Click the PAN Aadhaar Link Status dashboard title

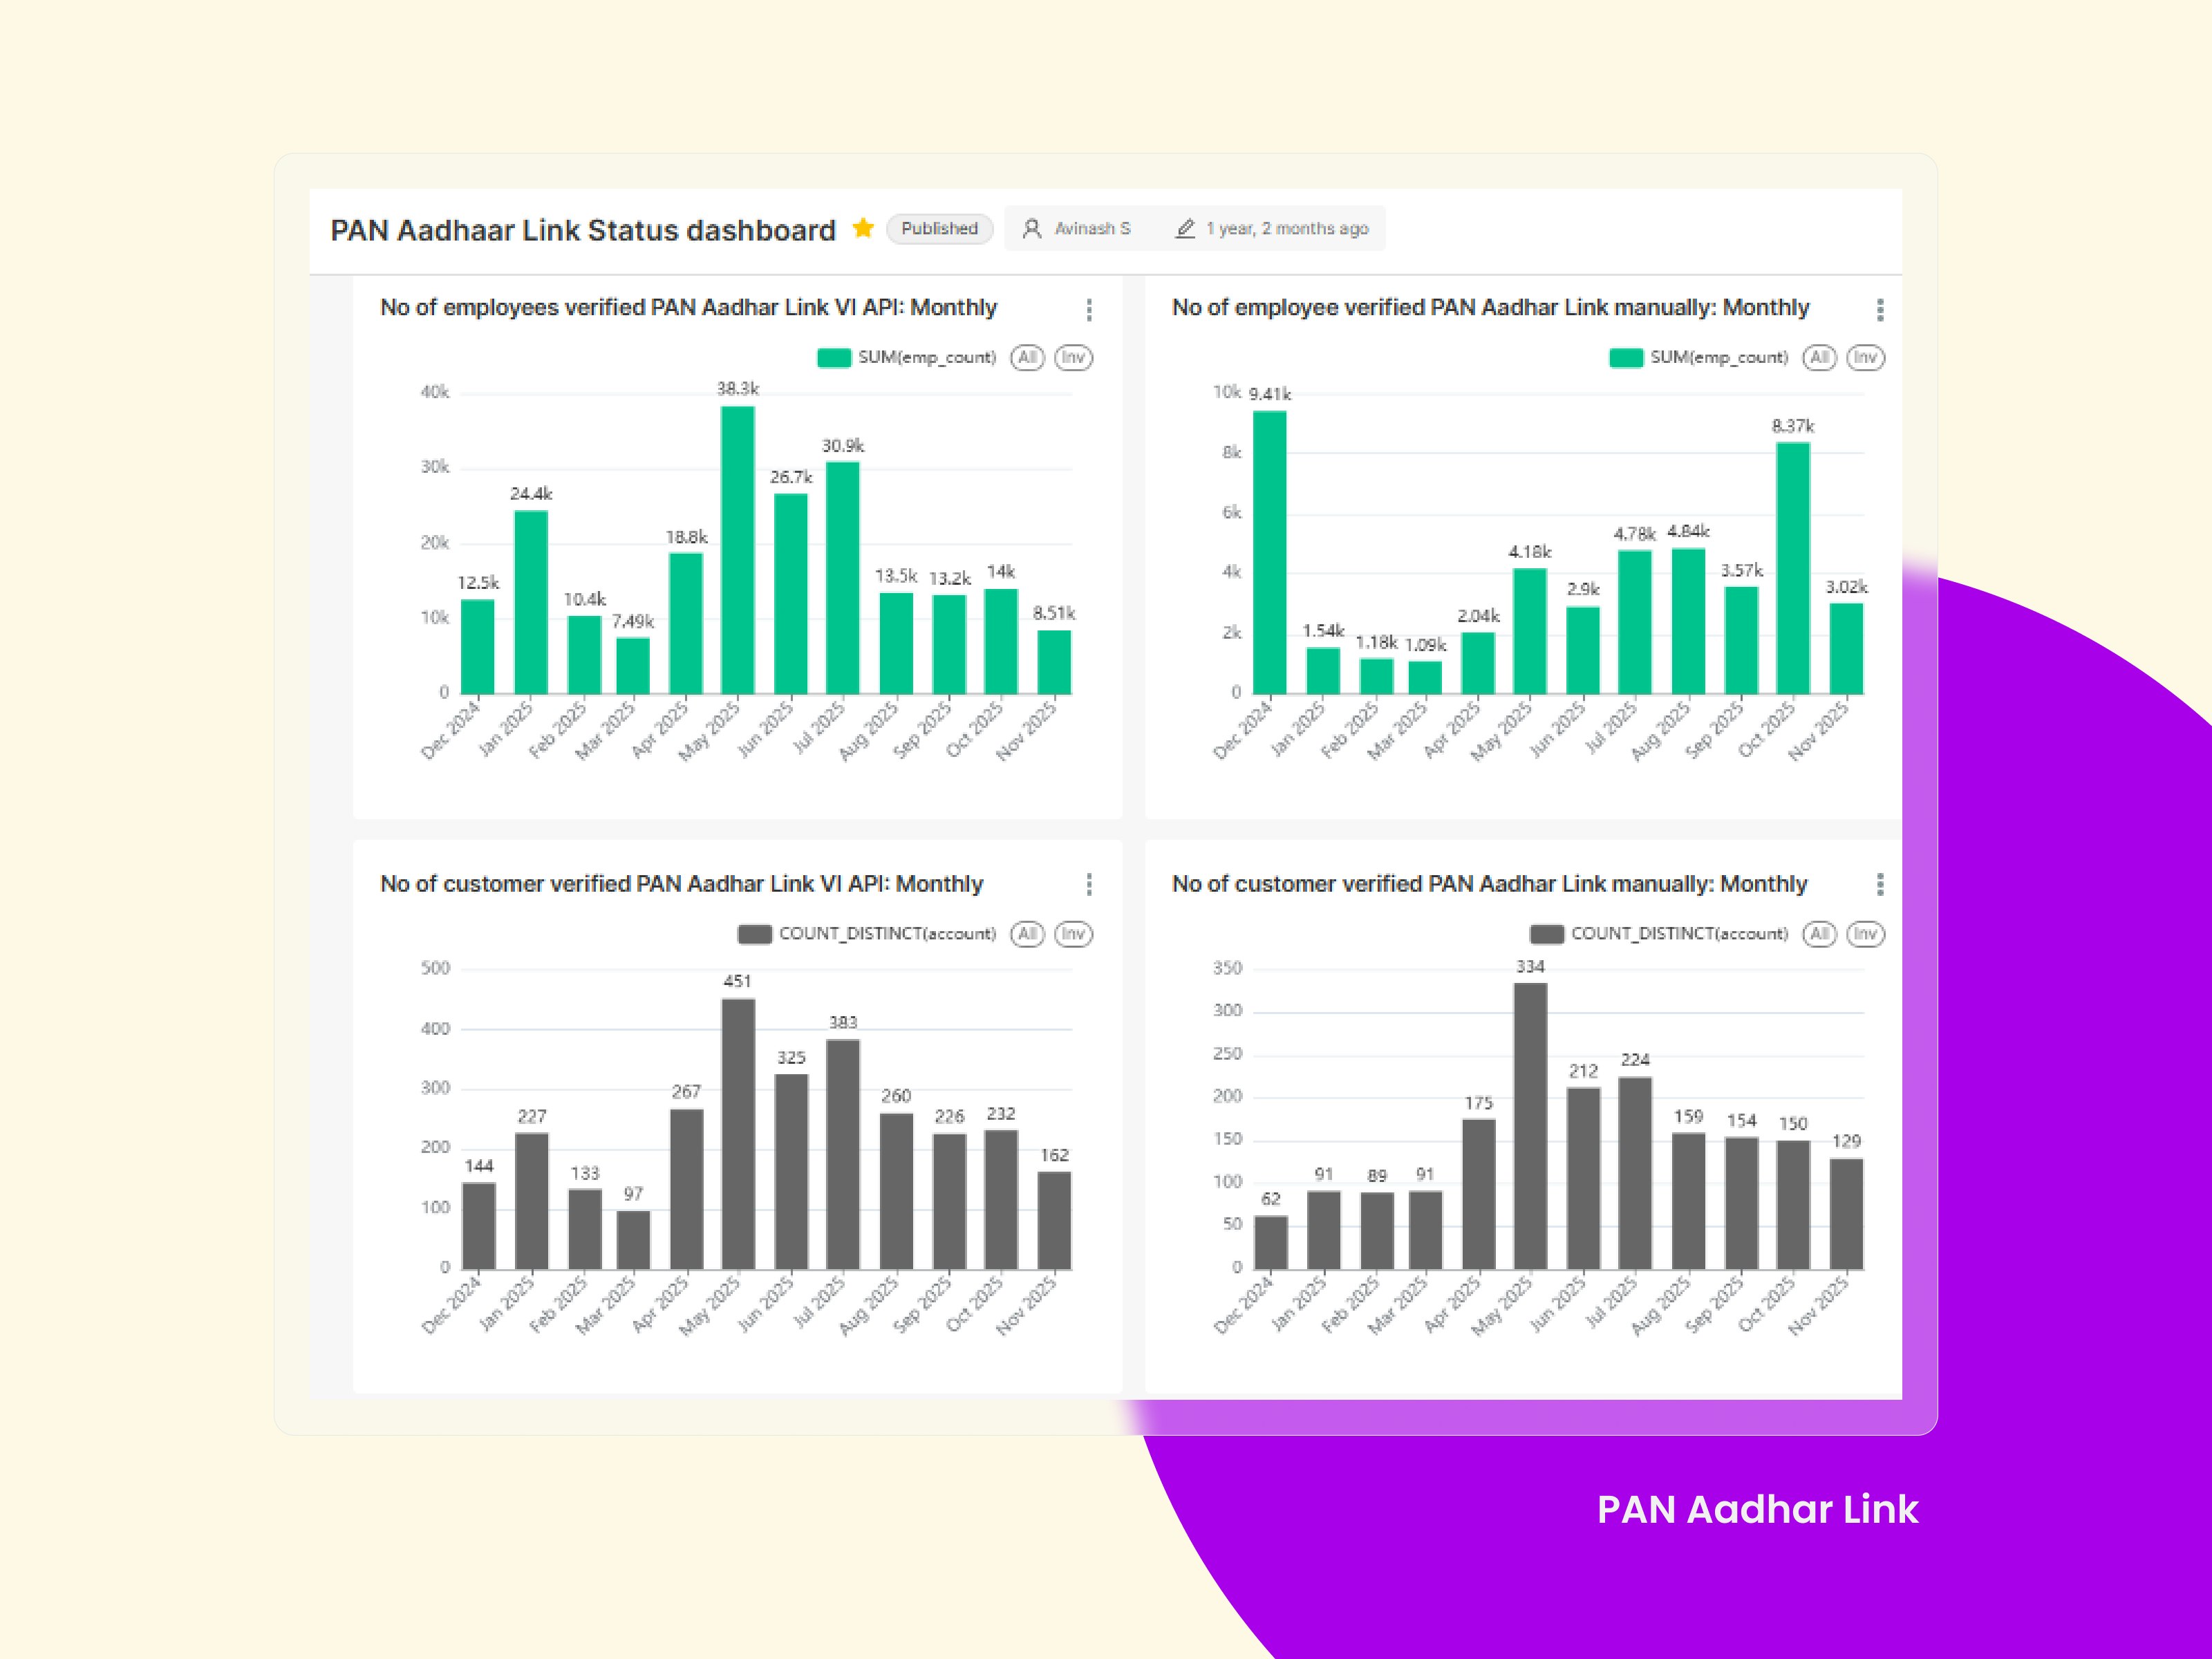[583, 231]
